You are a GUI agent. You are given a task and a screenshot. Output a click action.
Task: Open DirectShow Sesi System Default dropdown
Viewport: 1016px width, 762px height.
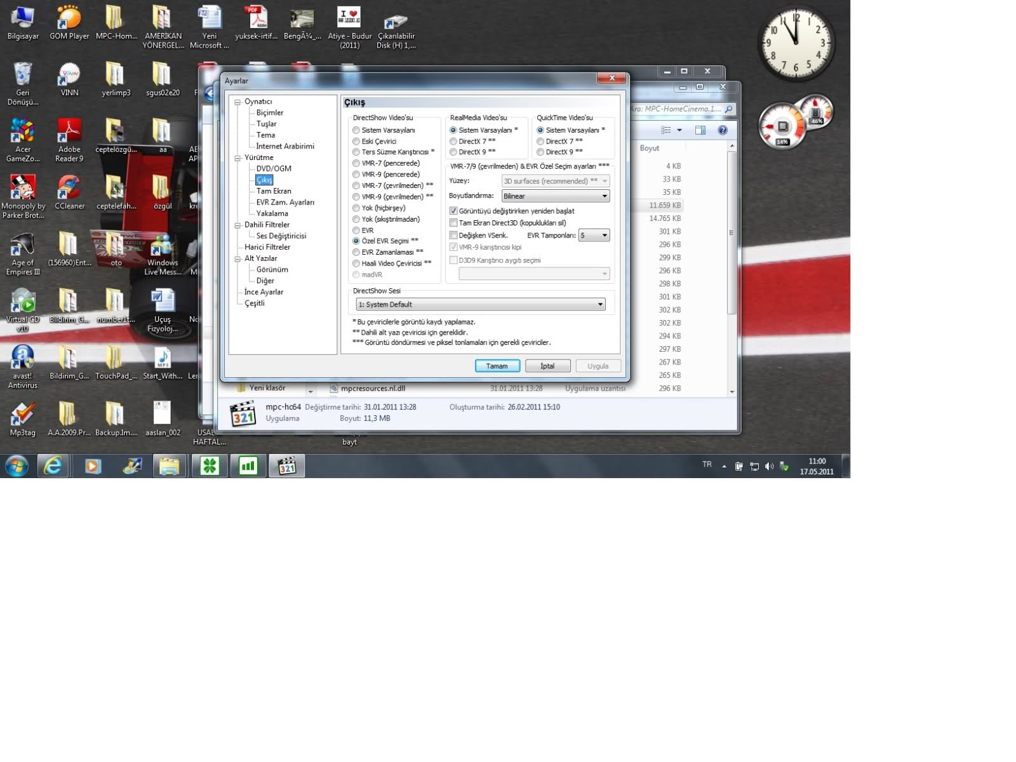tap(481, 305)
